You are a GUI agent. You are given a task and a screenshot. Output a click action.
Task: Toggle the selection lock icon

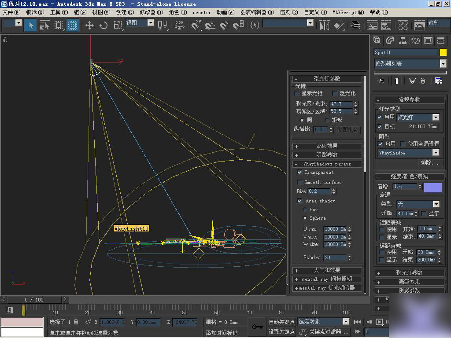point(76,322)
